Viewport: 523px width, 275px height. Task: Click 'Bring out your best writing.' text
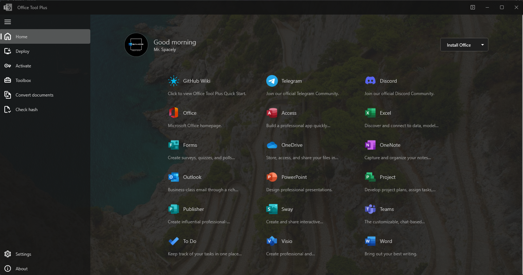391,254
